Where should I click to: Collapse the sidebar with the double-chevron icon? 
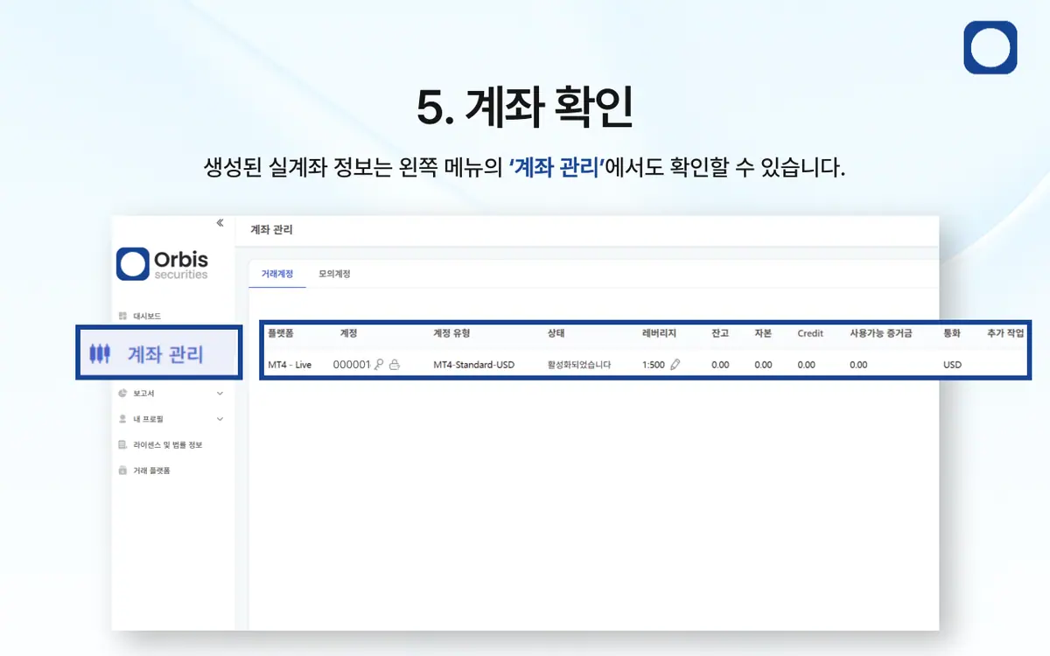click(220, 223)
